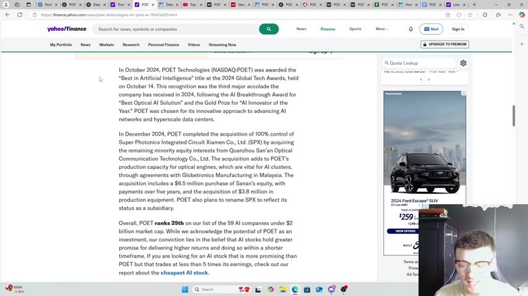Click the Sports link in top header

pyautogui.click(x=356, y=29)
